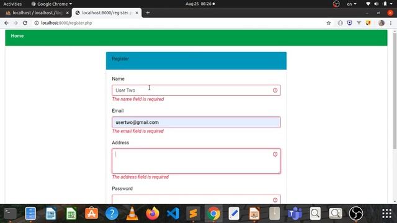This screenshot has width=397, height=223.
Task: Click the red tray icon in top bar
Action: point(336,4)
